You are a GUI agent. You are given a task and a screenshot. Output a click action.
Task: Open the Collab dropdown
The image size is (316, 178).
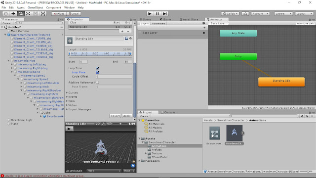[x=230, y=14]
